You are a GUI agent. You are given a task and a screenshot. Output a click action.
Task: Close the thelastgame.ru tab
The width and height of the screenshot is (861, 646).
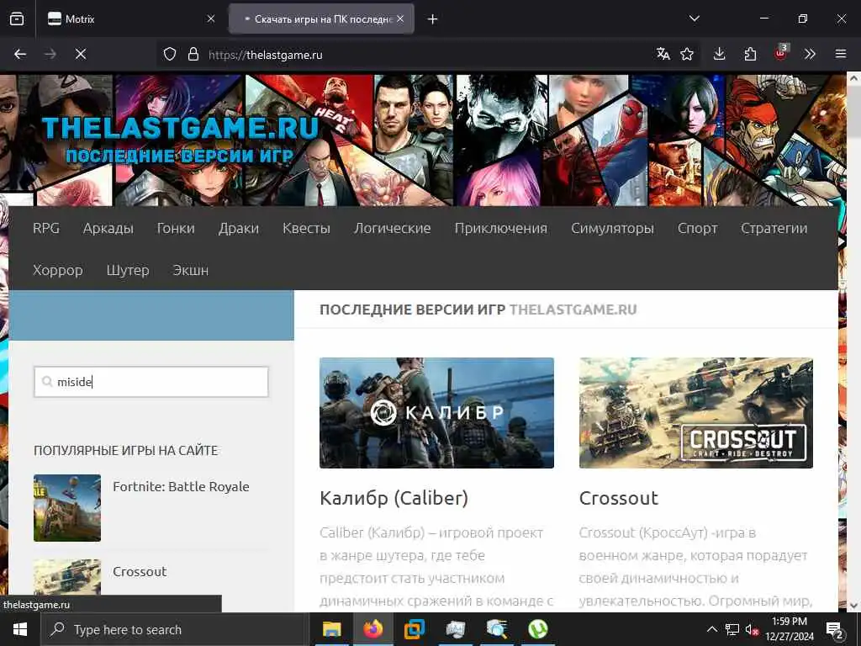click(x=400, y=19)
